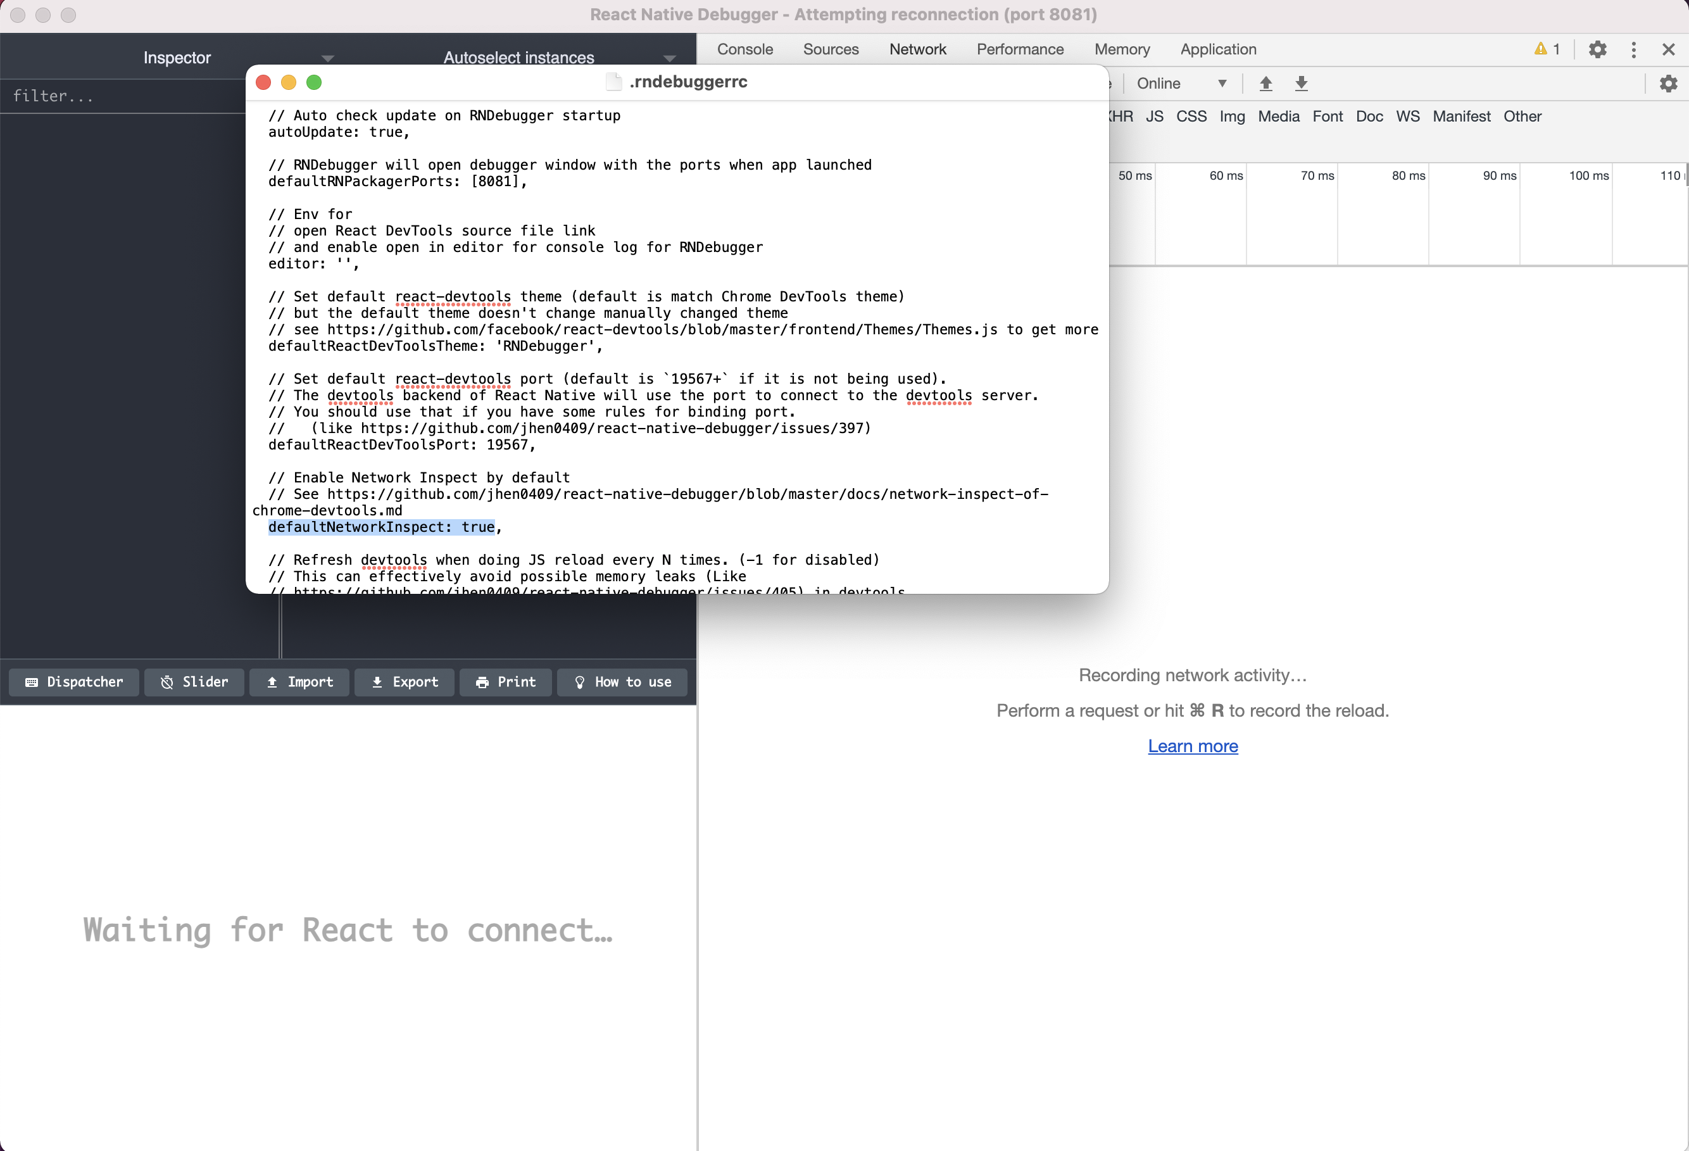Click the Export button
Image resolution: width=1689 pixels, height=1151 pixels.
(x=404, y=682)
